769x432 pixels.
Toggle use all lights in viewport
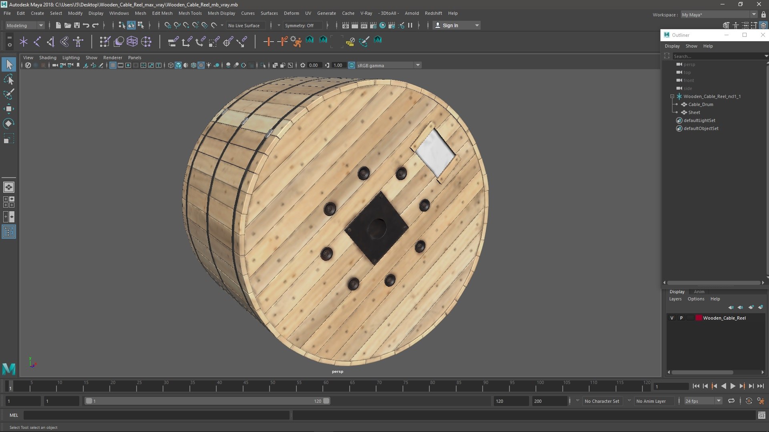point(209,65)
